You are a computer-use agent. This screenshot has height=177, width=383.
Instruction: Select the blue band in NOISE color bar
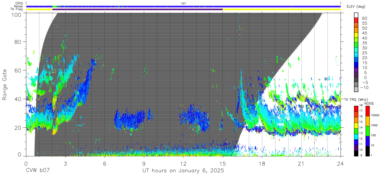pos(368,141)
